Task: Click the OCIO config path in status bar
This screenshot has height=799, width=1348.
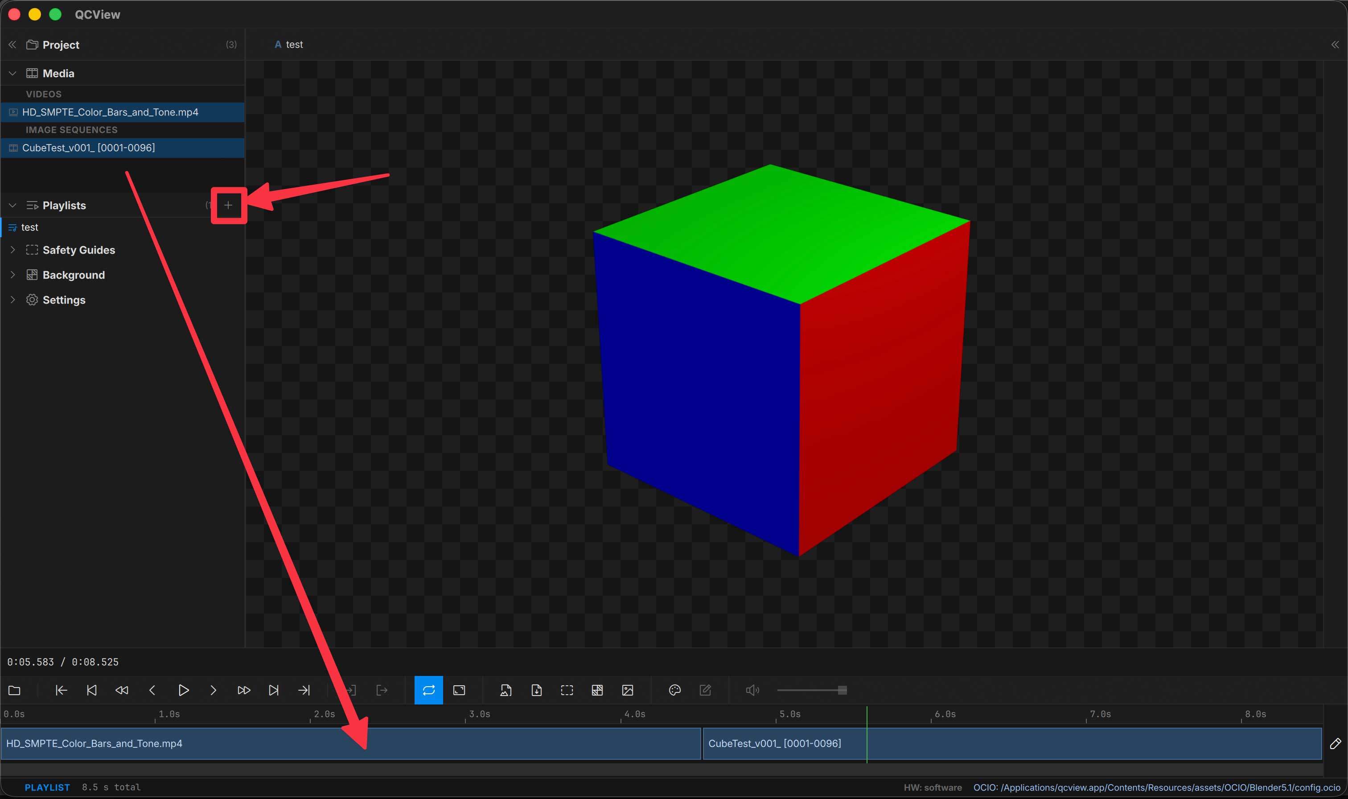Action: coord(1156,787)
